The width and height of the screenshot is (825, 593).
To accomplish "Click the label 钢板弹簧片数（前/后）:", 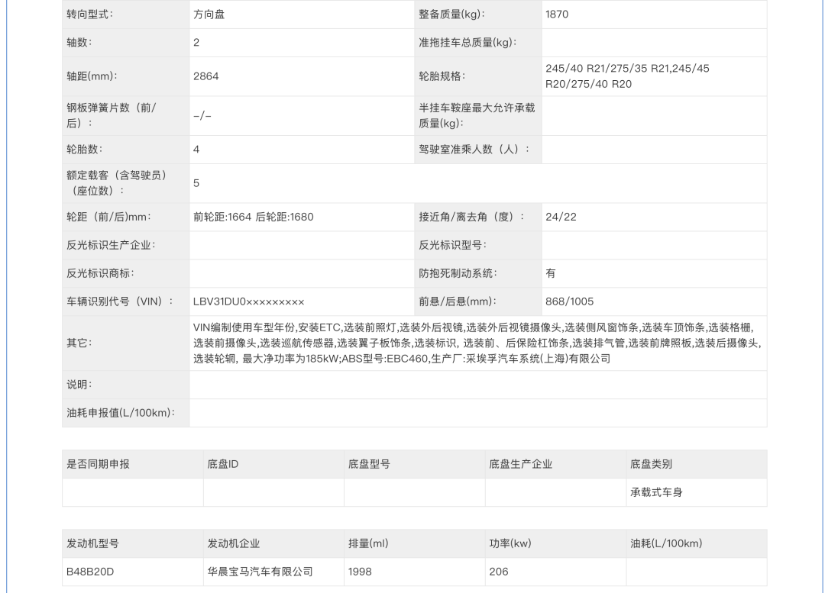I will 111,116.
